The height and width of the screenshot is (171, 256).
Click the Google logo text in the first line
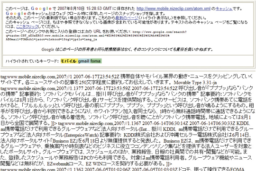pyautogui.click(x=41, y=9)
